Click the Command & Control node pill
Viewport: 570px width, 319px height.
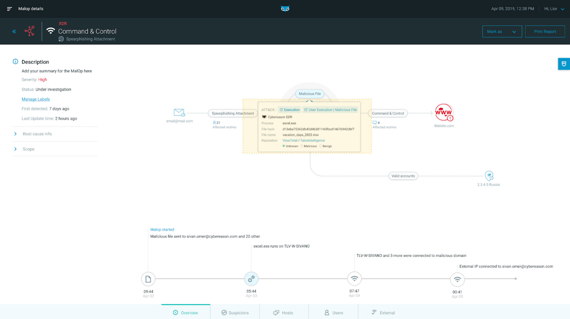[x=388, y=113]
